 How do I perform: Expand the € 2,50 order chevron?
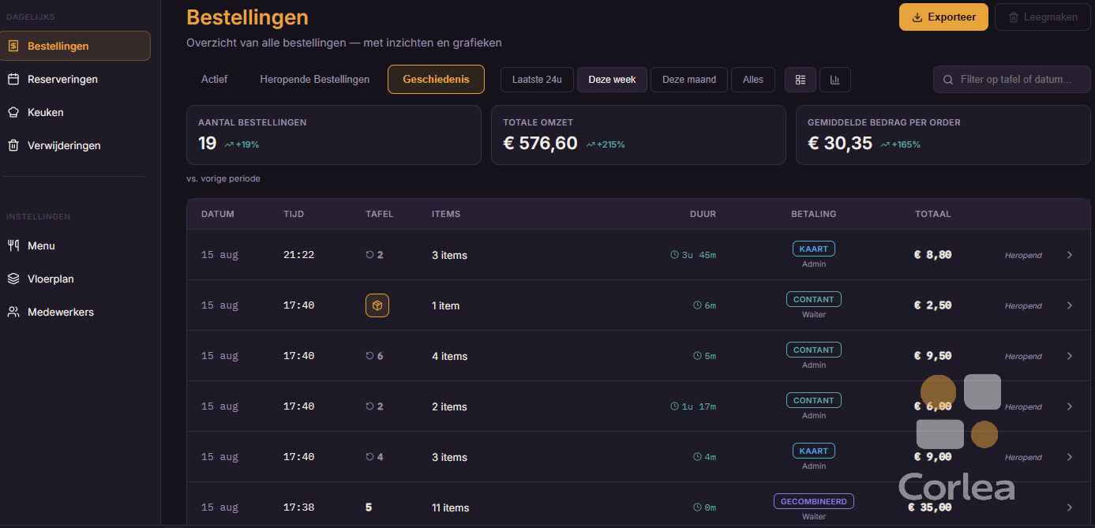coord(1070,305)
